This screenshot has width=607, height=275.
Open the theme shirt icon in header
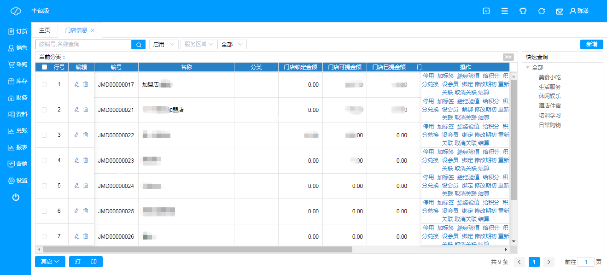pos(523,11)
